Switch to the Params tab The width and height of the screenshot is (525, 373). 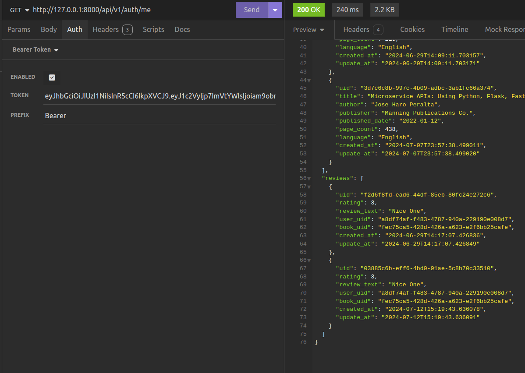click(x=19, y=29)
